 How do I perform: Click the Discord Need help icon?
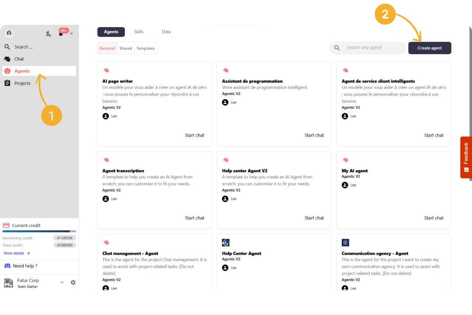coord(7,266)
